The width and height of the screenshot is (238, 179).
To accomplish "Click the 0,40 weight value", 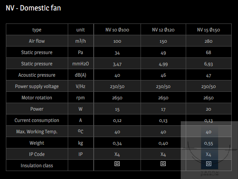I will pyautogui.click(x=163, y=143).
